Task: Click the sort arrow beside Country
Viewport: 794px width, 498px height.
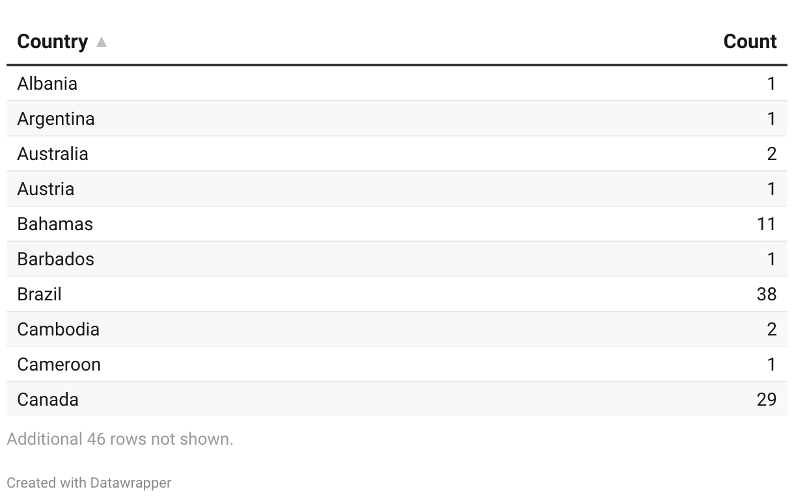Action: coord(101,42)
